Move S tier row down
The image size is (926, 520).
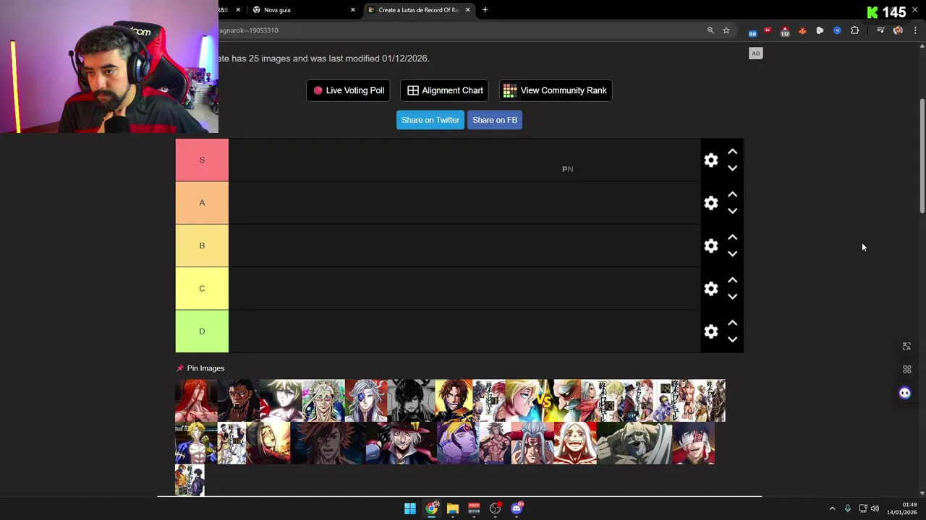point(732,168)
